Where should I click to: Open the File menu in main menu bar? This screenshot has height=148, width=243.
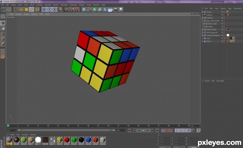[x=2, y=5]
